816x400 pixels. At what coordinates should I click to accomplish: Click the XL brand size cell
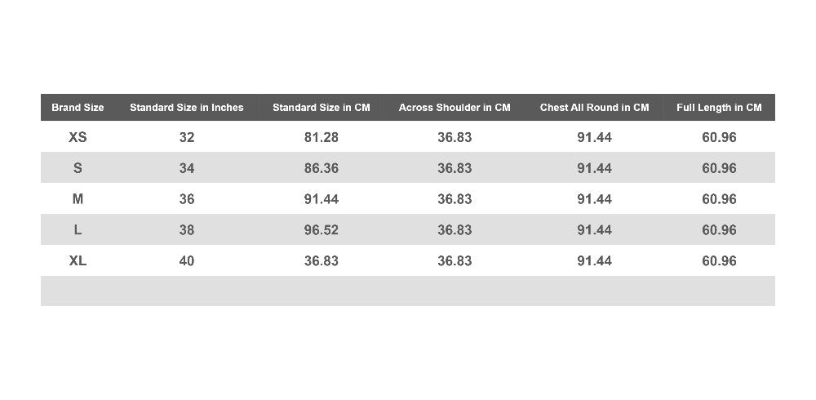[78, 260]
